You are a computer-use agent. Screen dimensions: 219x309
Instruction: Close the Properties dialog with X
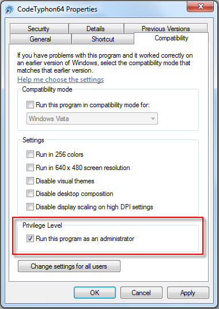point(200,7)
